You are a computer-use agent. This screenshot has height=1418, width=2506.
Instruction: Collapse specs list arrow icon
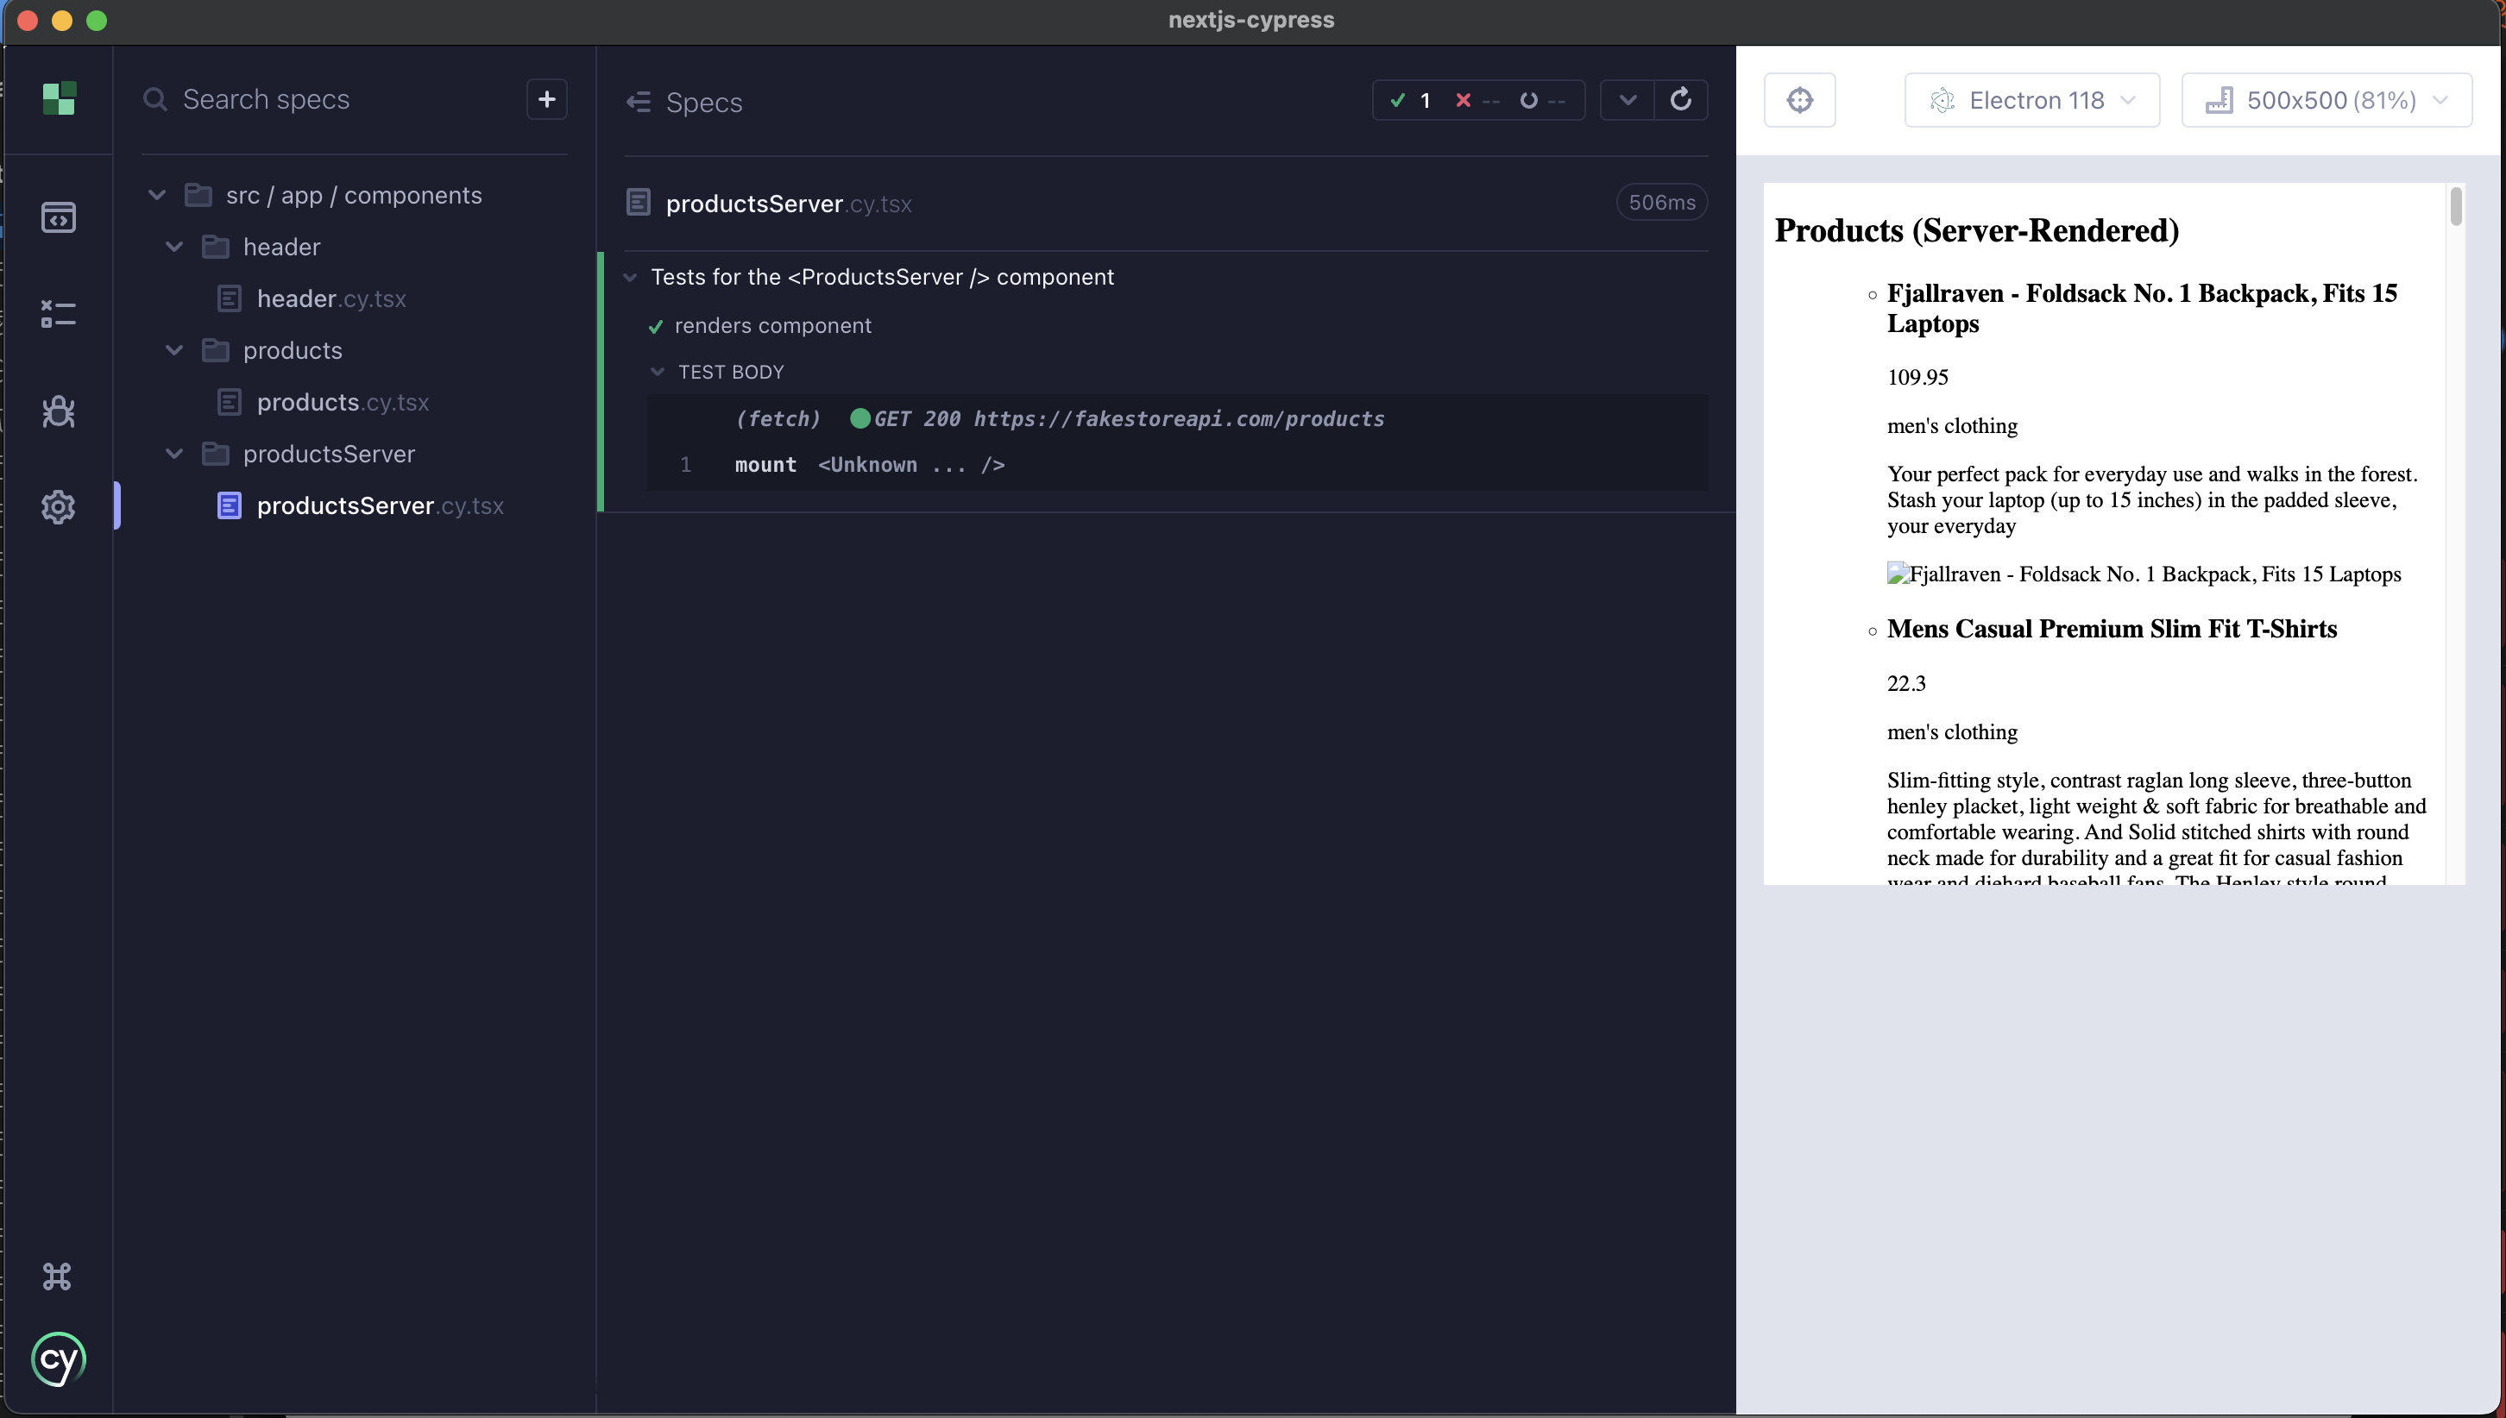coord(639,103)
